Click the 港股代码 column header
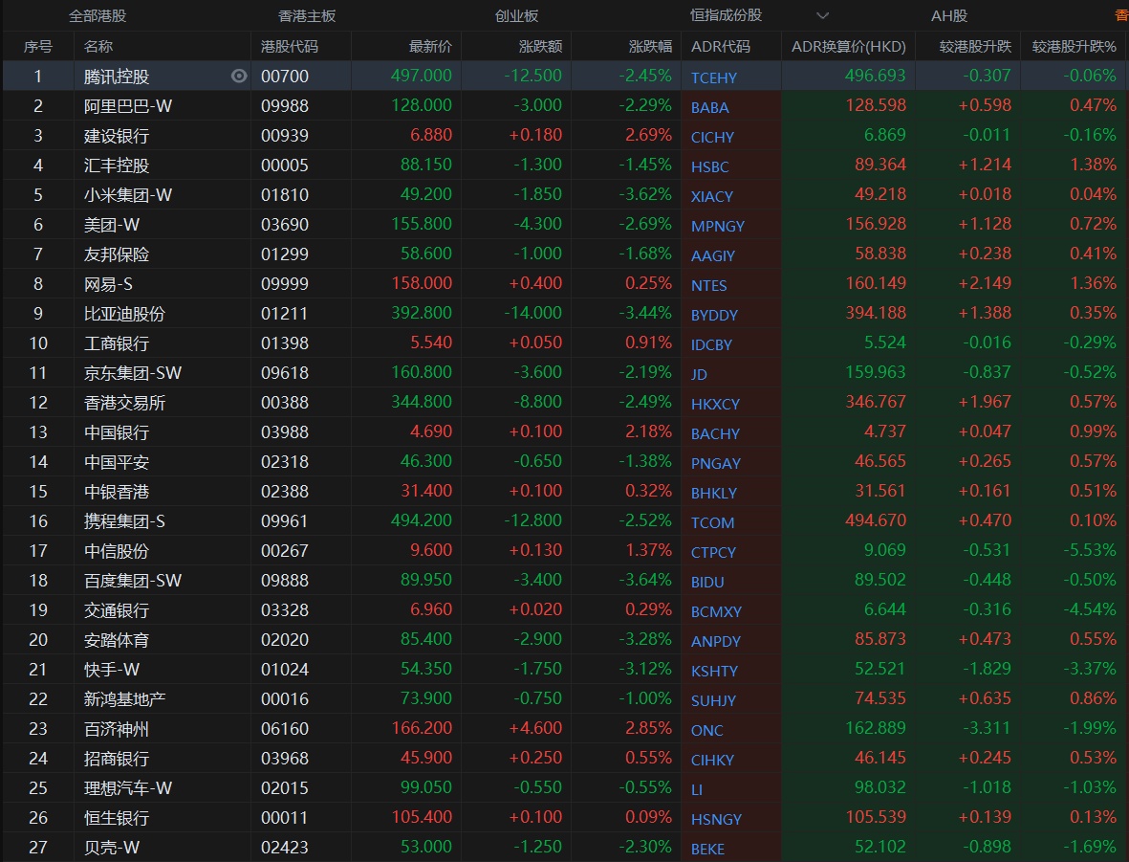Screen dimensions: 1129x862 point(290,46)
